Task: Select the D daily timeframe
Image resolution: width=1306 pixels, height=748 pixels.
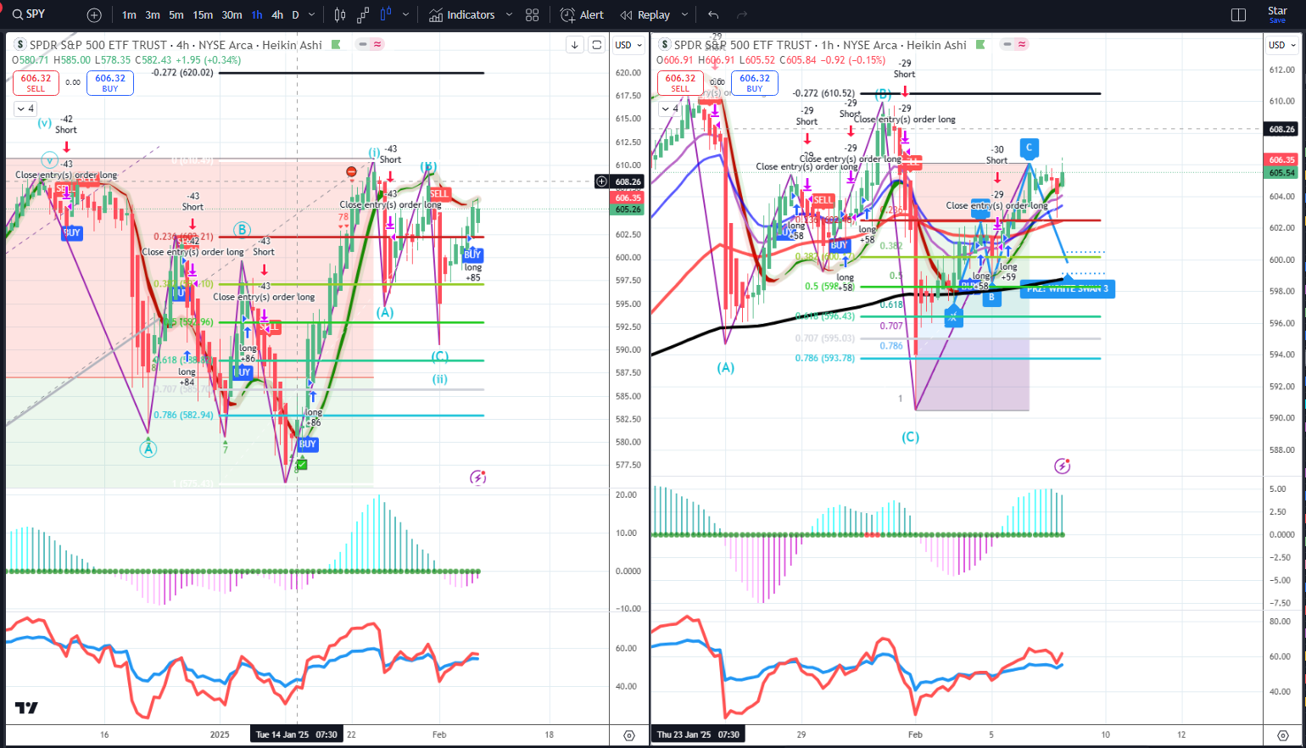Action: (295, 15)
